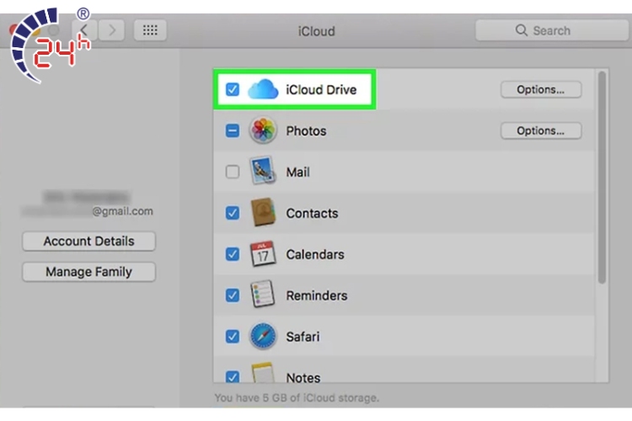
Task: Click the search magnifier icon
Action: [x=521, y=30]
